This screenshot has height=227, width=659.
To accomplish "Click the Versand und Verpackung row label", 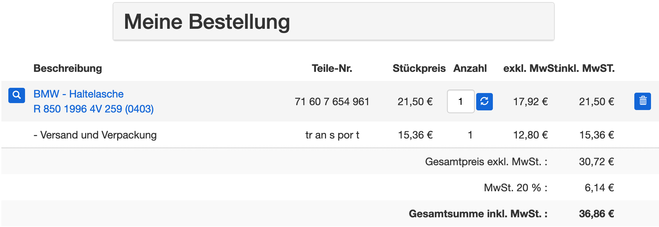I will (95, 135).
